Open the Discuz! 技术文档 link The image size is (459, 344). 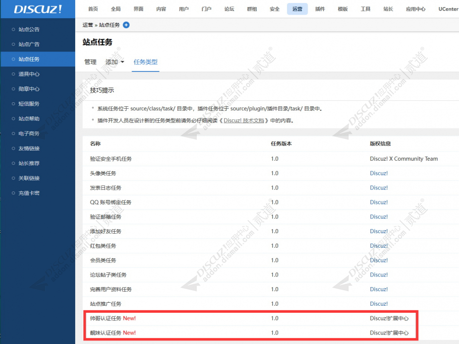pyautogui.click(x=244, y=120)
